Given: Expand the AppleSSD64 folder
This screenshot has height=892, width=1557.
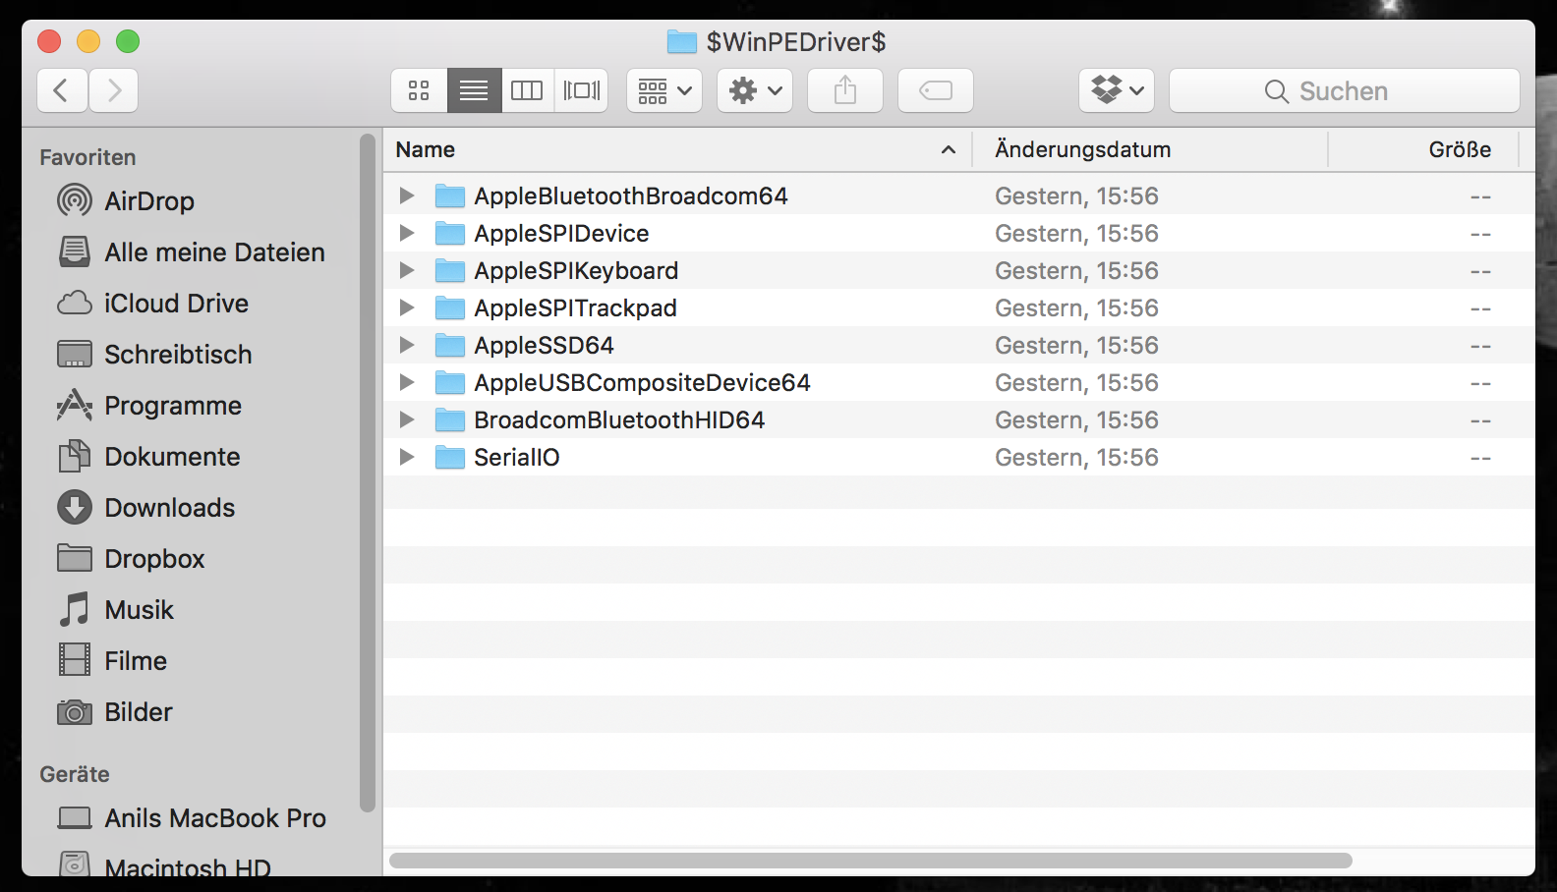Looking at the screenshot, I should pyautogui.click(x=406, y=345).
